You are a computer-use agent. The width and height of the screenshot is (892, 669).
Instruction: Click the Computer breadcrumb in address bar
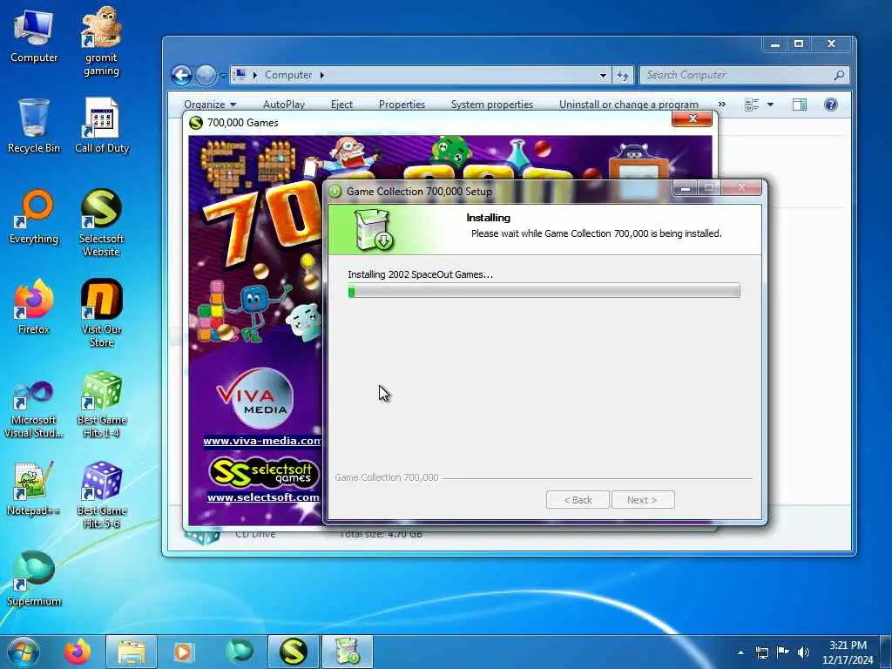tap(287, 75)
